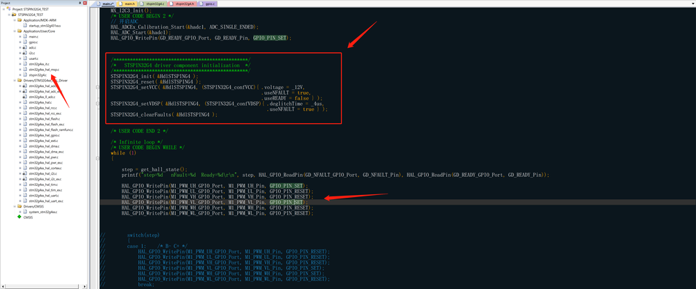The image size is (696, 289).
Task: Click the locked file icon of adc.c
Action: point(25,47)
